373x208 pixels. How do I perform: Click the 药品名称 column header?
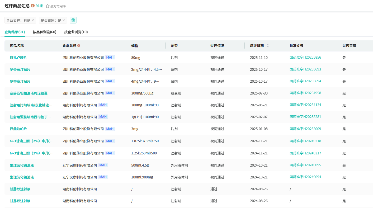click(17, 46)
